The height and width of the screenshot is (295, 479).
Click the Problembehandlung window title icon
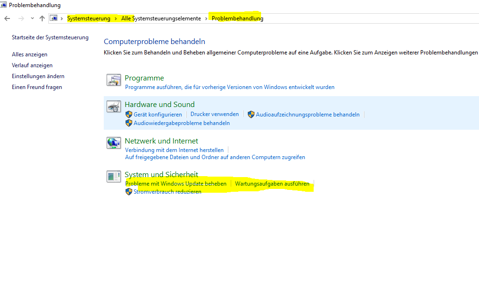pos(3,5)
